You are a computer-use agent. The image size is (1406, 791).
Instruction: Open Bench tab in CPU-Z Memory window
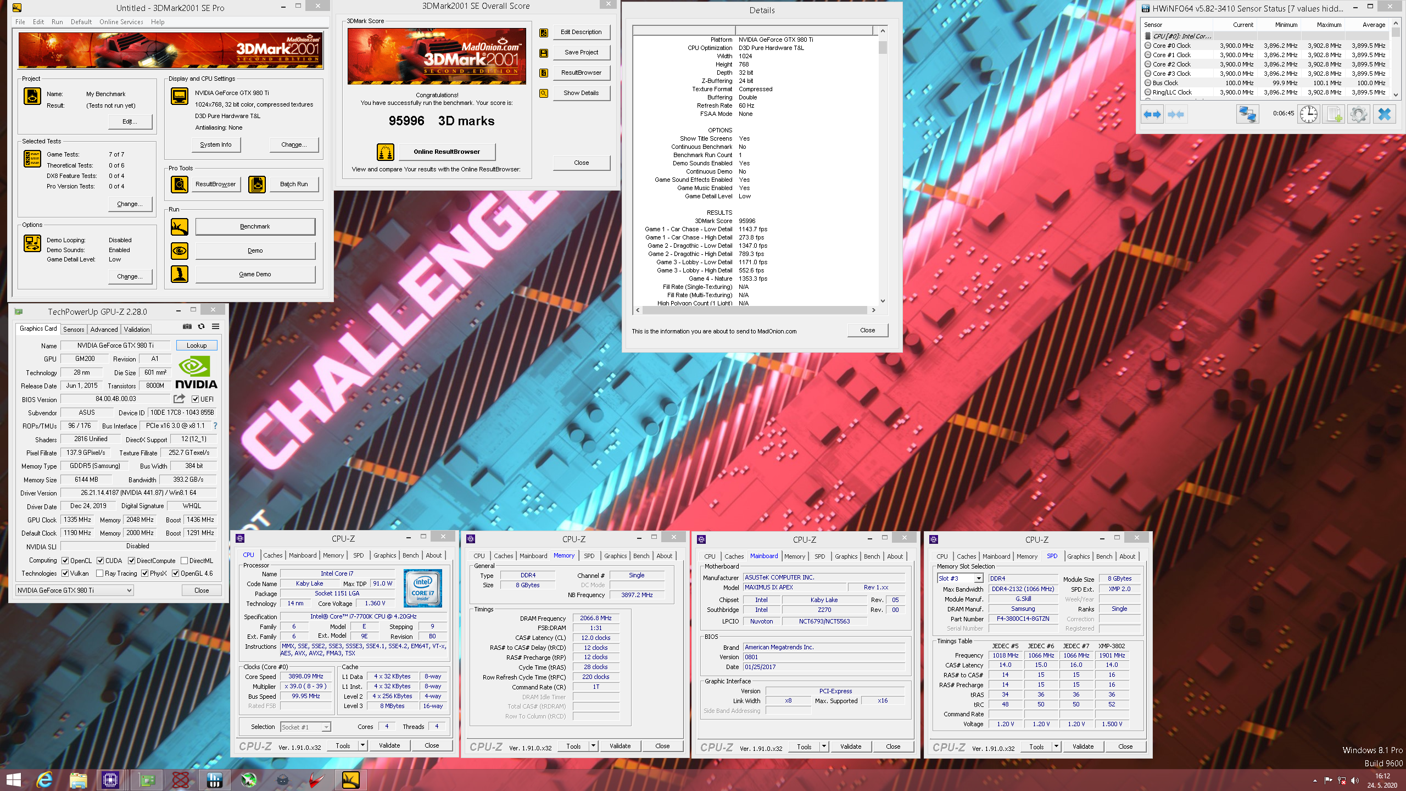point(641,556)
